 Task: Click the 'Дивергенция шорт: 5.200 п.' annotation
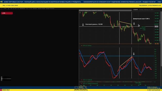[x=141, y=19]
